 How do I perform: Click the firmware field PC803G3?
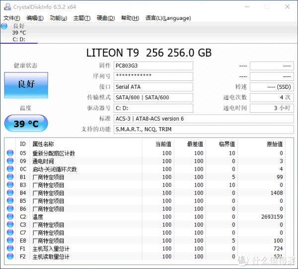[153, 66]
